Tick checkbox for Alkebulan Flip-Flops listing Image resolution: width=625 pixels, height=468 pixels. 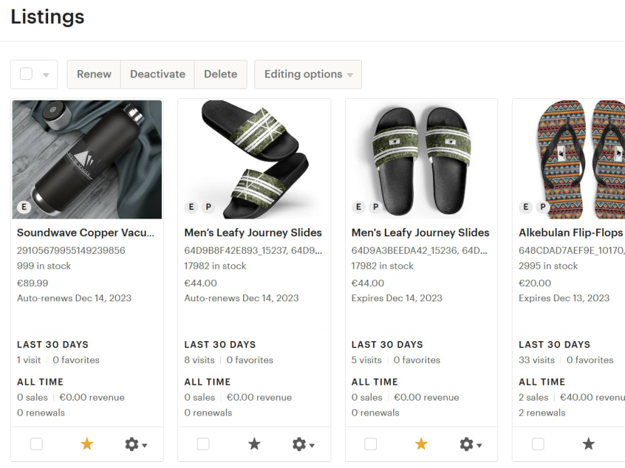pos(537,444)
